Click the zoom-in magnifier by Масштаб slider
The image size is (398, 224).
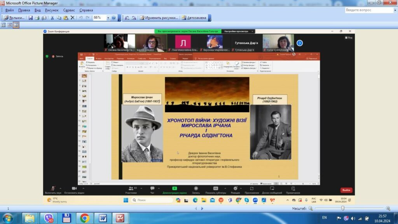point(388,208)
